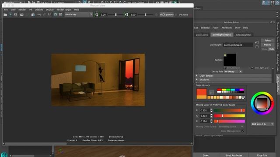This screenshot has height=157, width=280.
Task: Open the Decay Rate dropdown
Action: (x=233, y=72)
